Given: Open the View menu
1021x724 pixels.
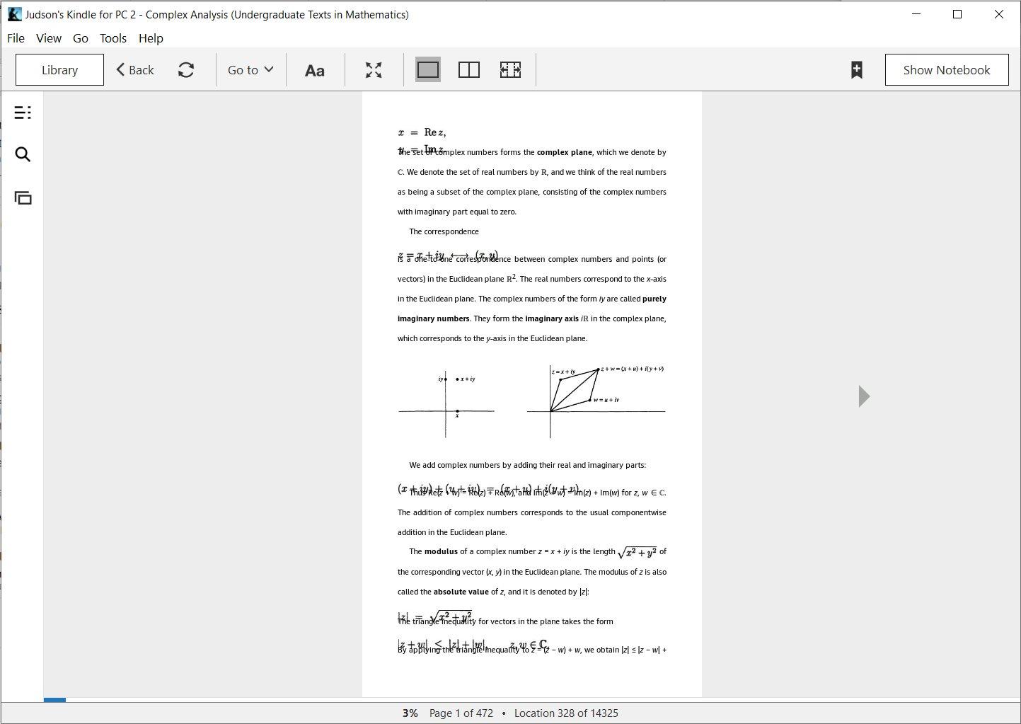Looking at the screenshot, I should click(48, 38).
